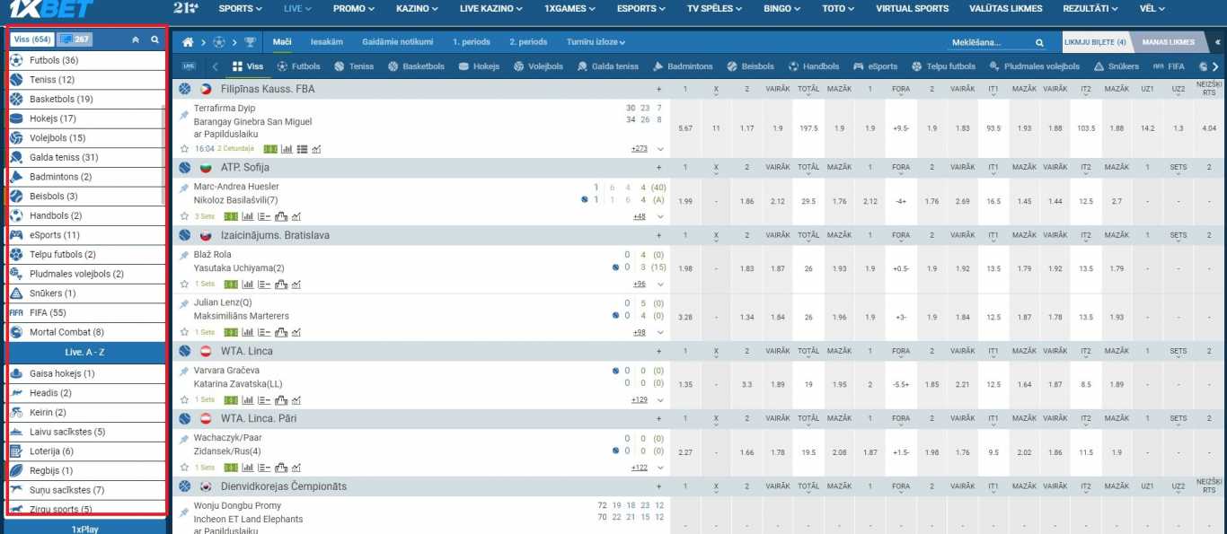The height and width of the screenshot is (534, 1227).
Task: Open the KAZINO top menu
Action: pos(417,8)
